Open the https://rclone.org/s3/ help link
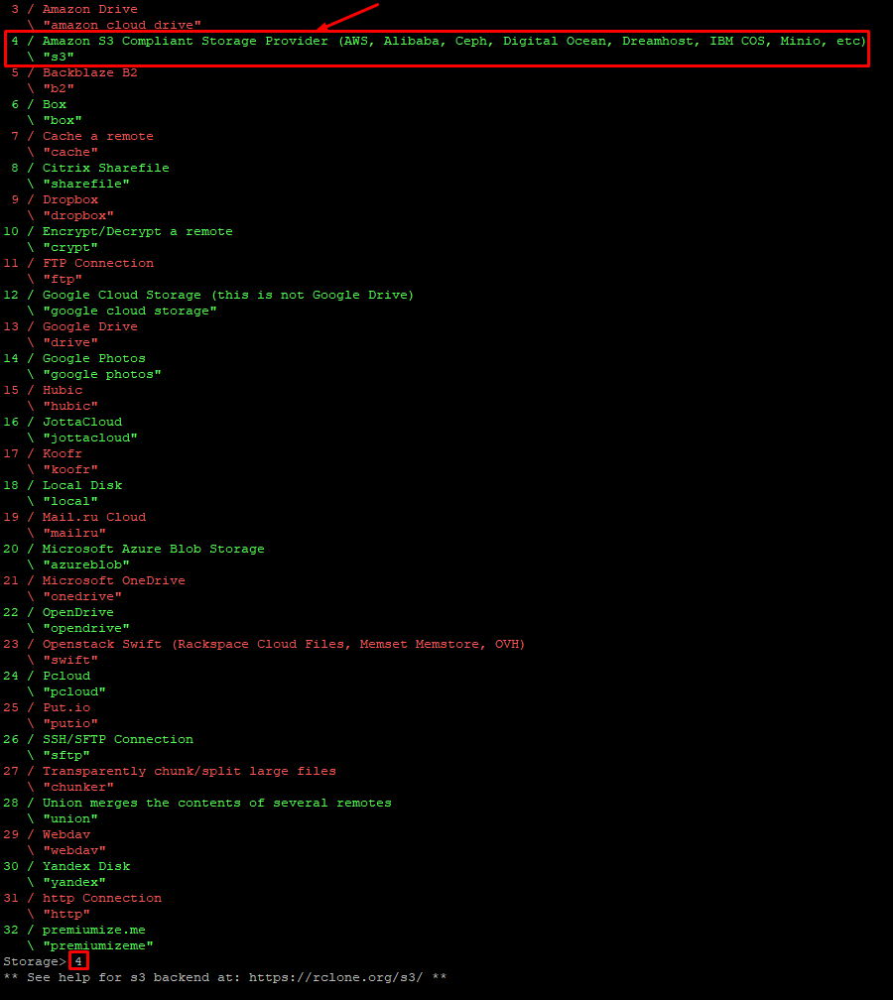The width and height of the screenshot is (893, 1000). click(335, 978)
